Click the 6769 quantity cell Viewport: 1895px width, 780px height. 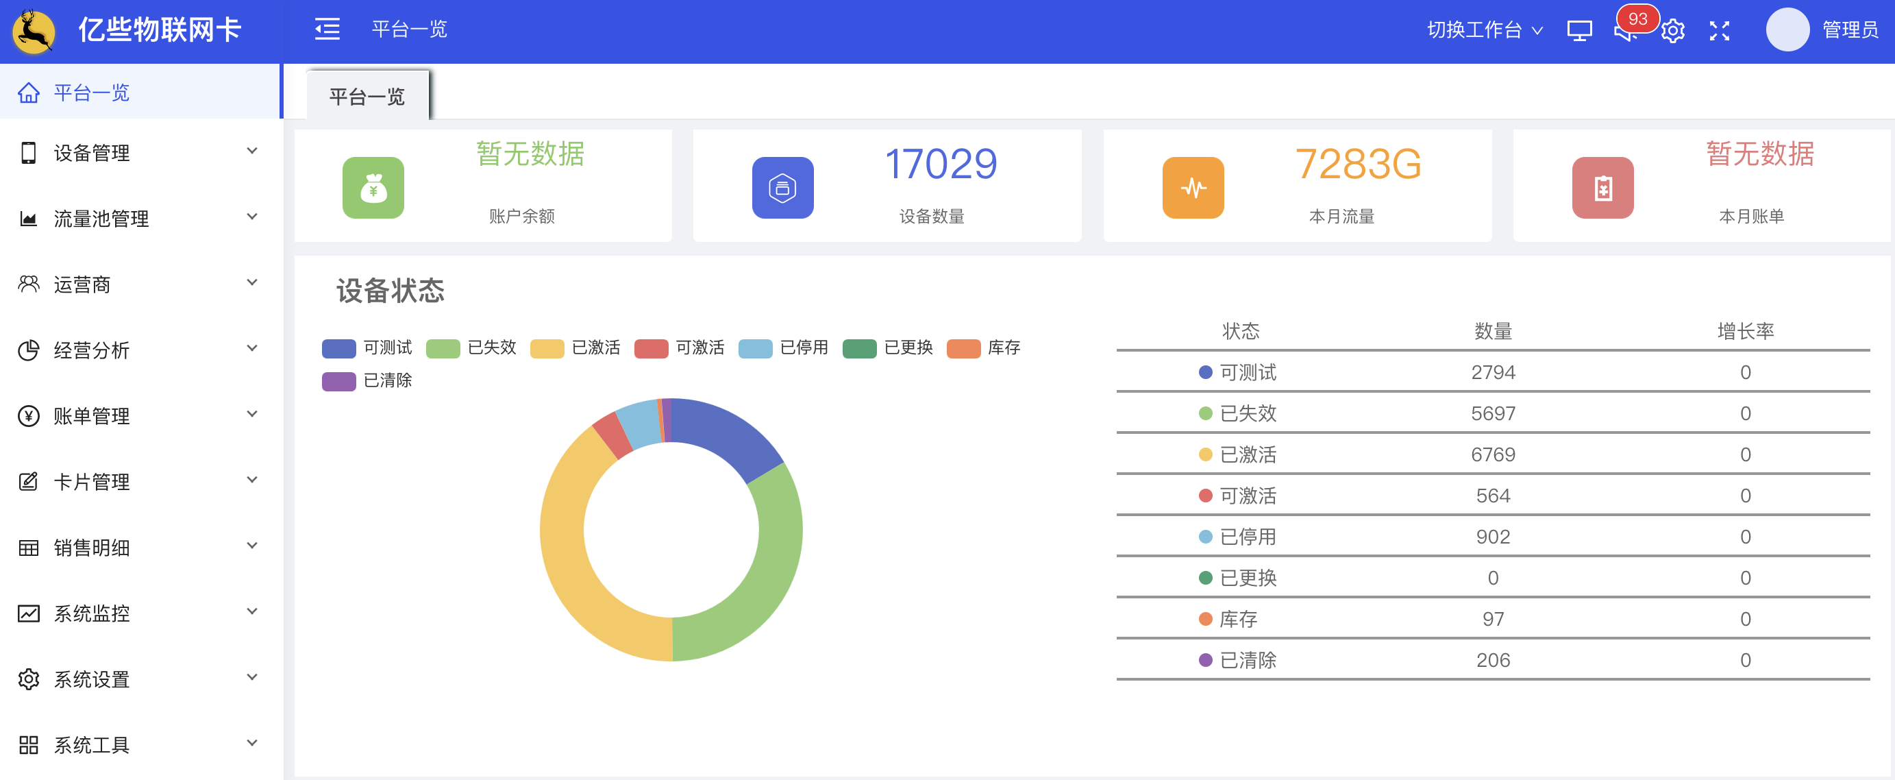(x=1493, y=454)
